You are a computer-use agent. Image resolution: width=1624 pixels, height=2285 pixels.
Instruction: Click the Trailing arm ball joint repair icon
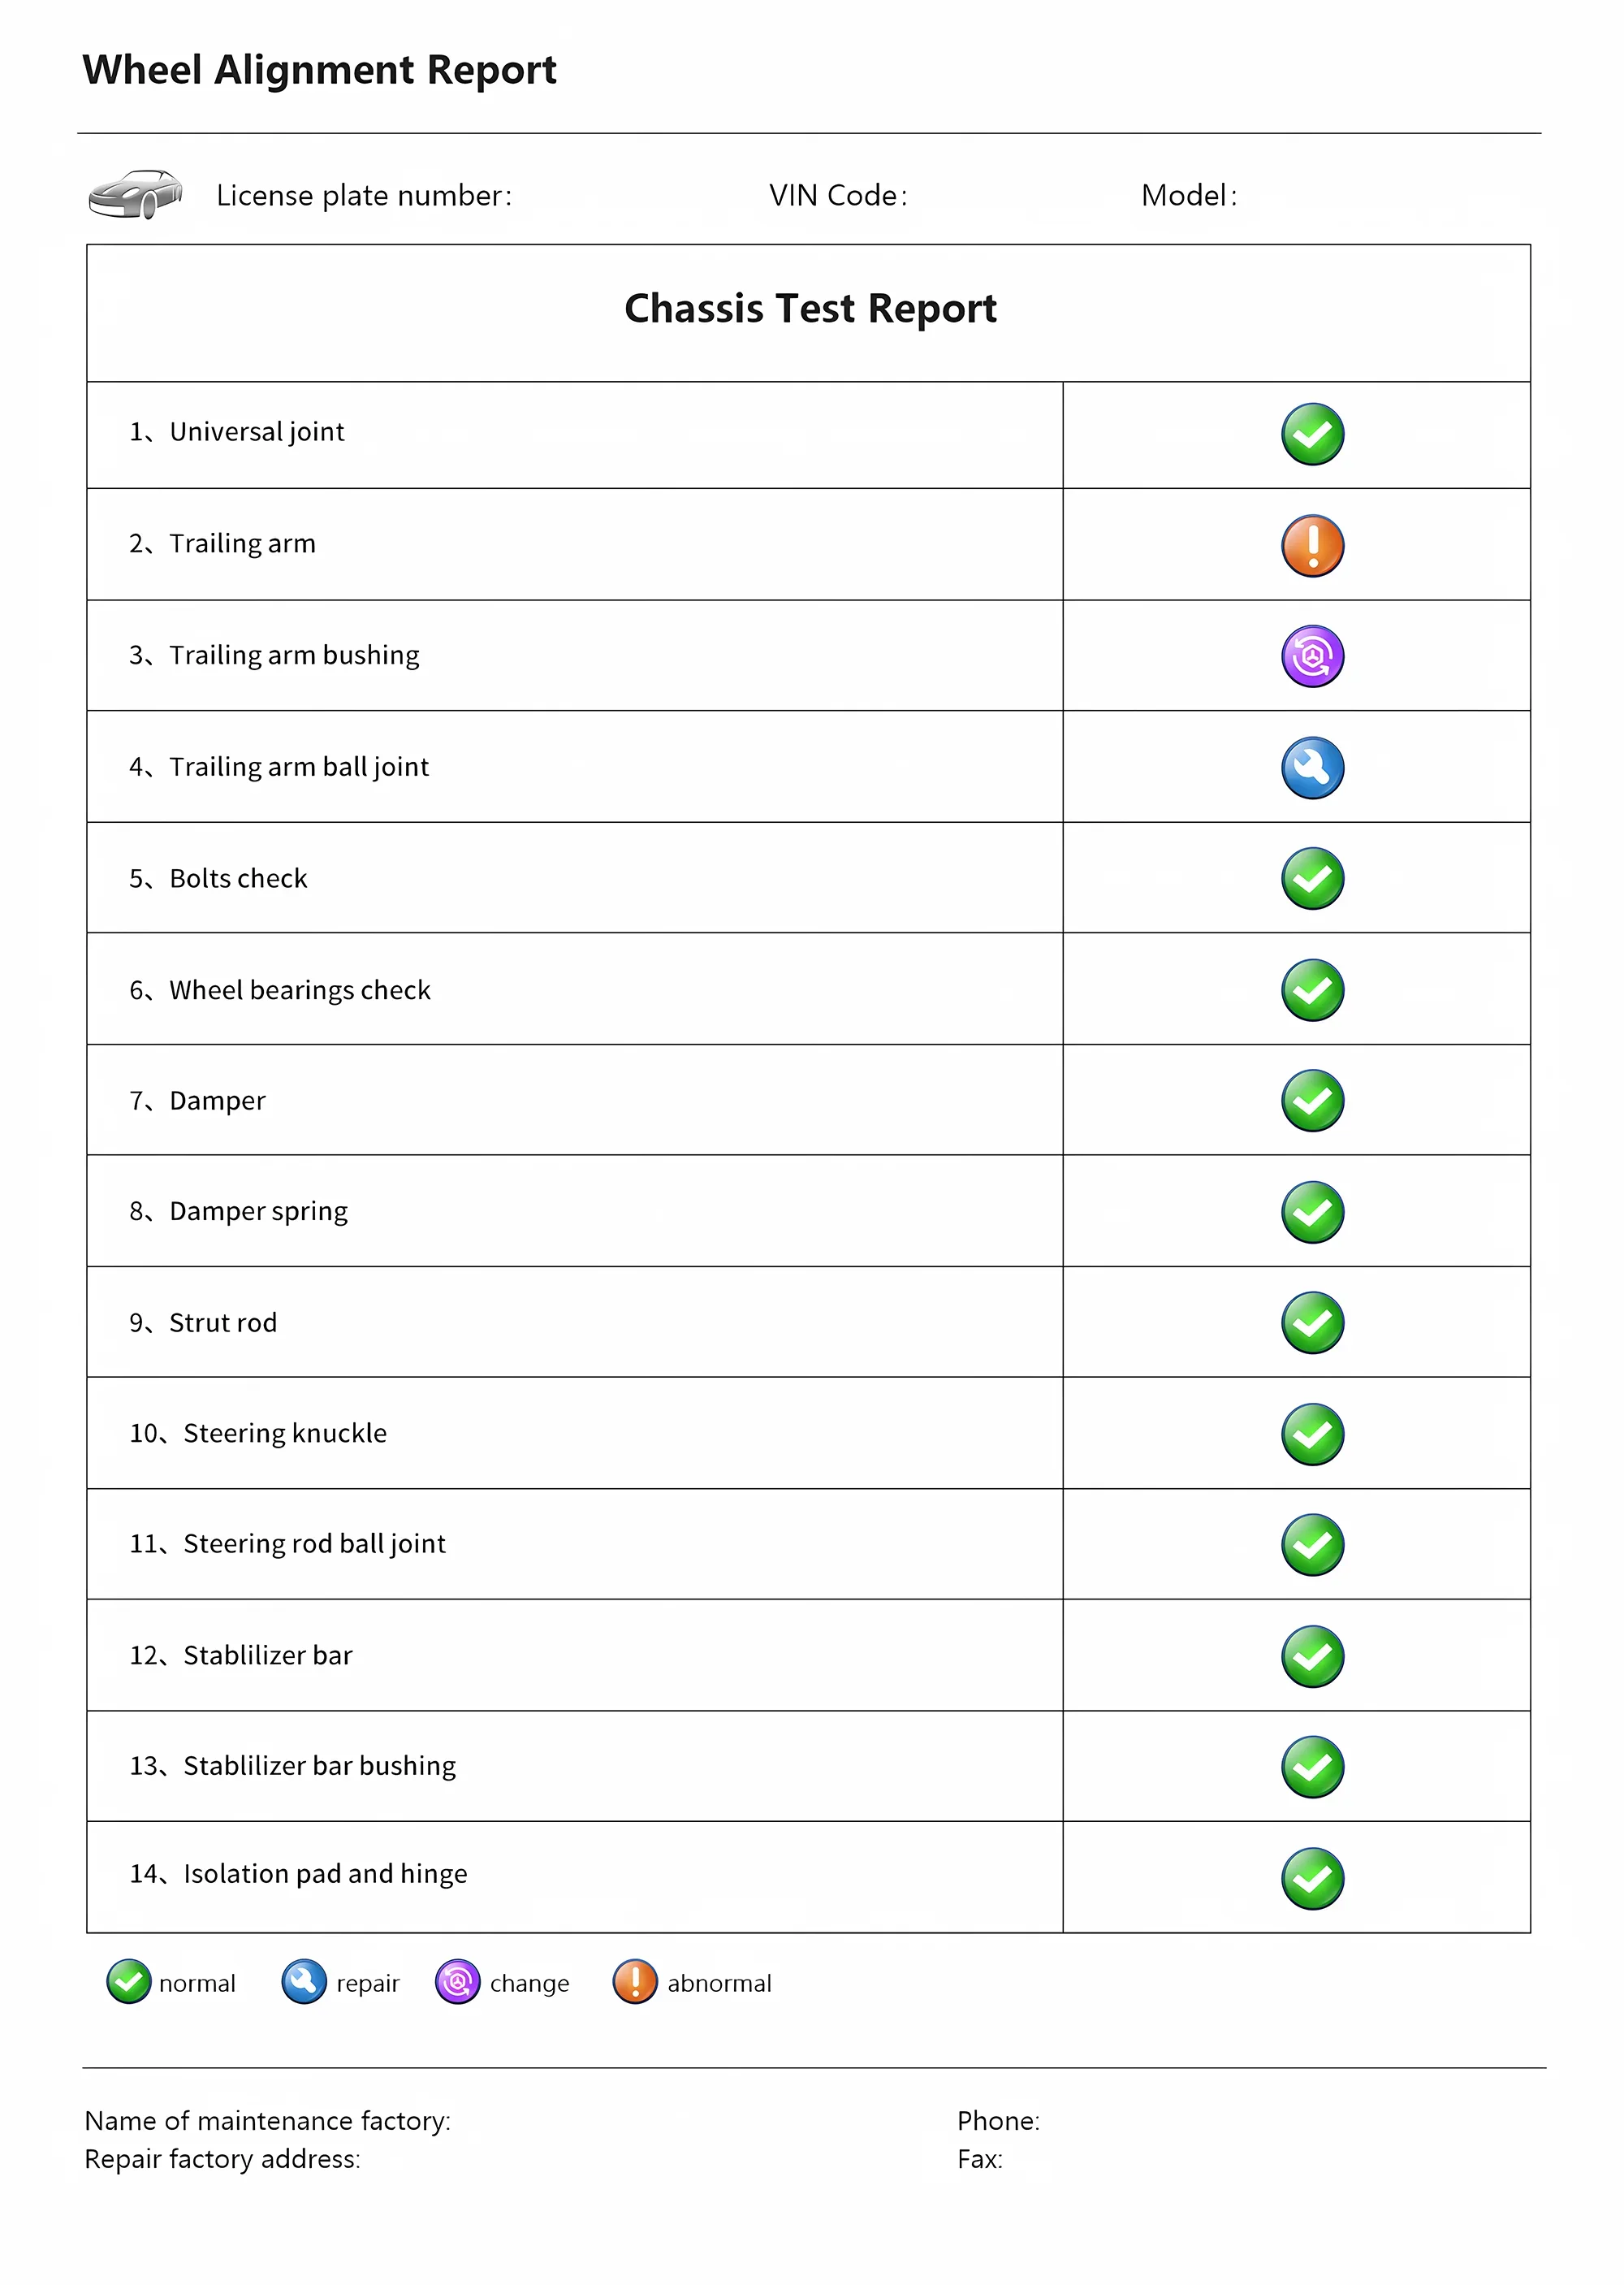1312,768
